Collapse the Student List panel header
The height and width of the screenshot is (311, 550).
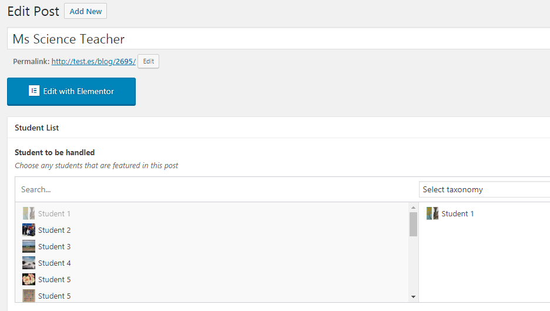pyautogui.click(x=276, y=128)
